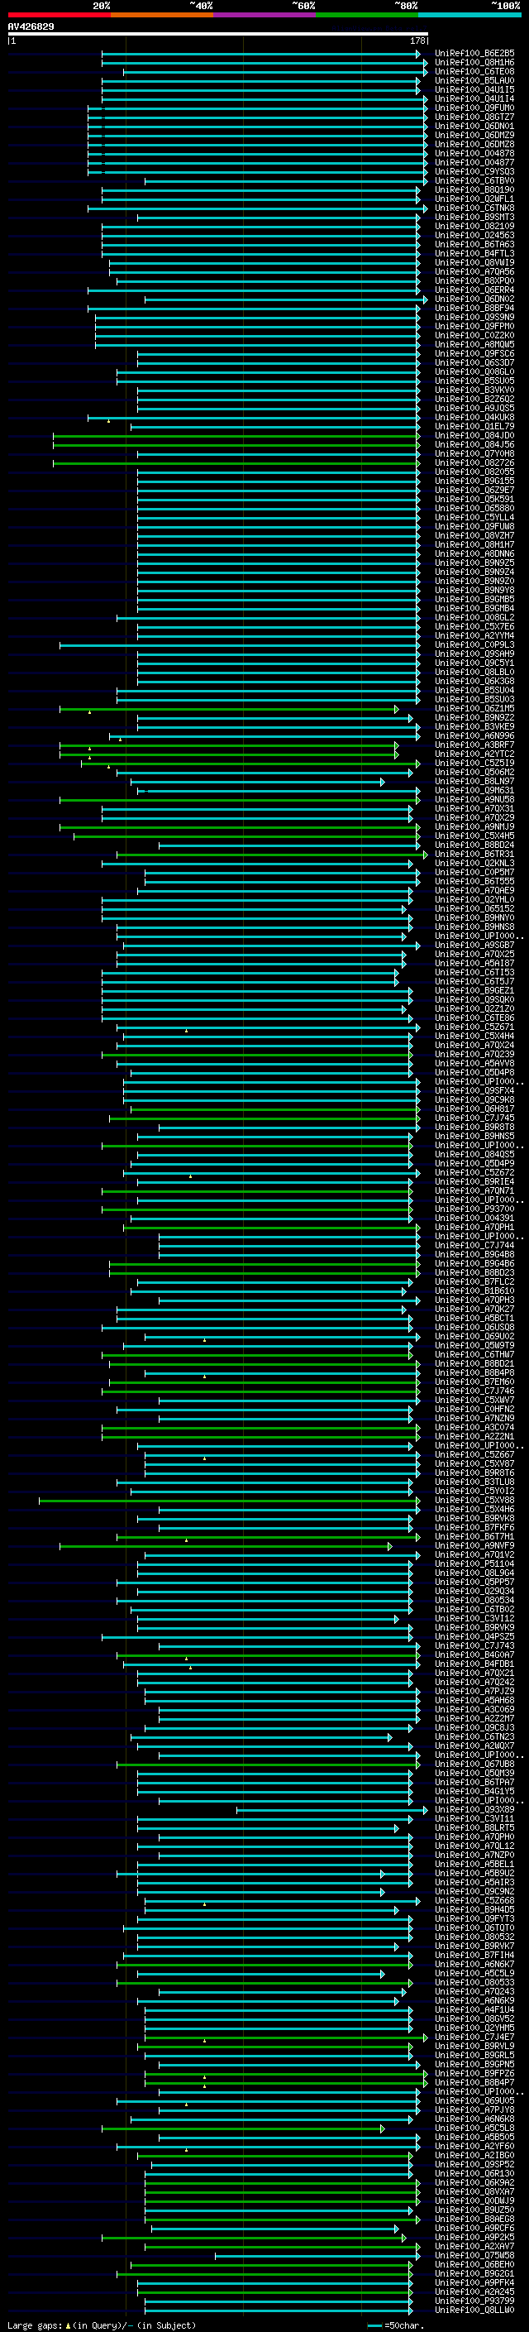Click label UniRef100_Q84J56
The image size is (529, 2332).
tap(474, 444)
